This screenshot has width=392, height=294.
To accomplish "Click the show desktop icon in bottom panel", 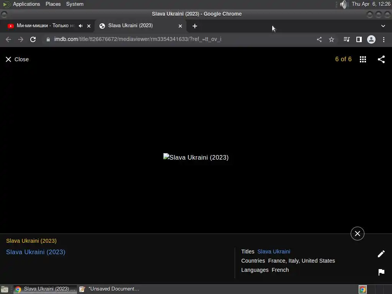I will click(5, 289).
